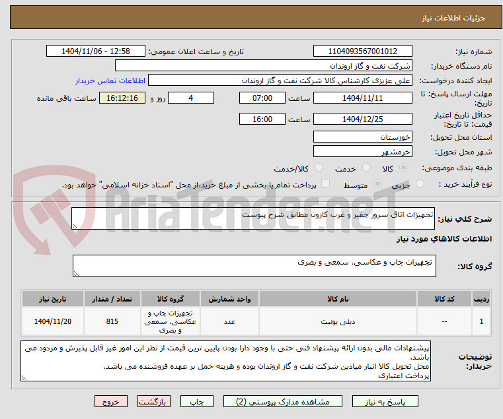Click the تاریخ نیاز column header
This screenshot has height=419, width=503.
click(x=53, y=299)
